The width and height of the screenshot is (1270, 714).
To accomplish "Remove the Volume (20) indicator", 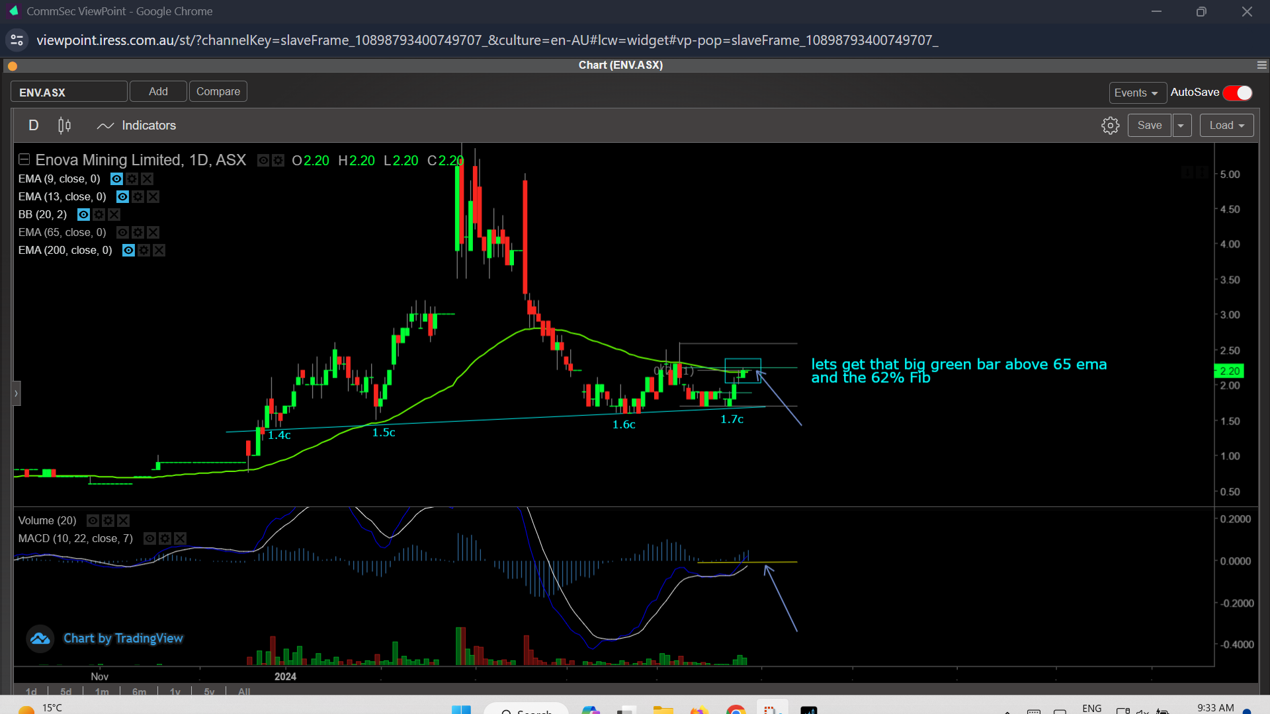I will tap(123, 520).
